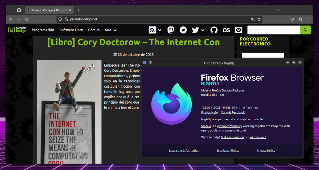This screenshot has height=170, width=319.
Task: Translate this page icon in address bar
Action: pyautogui.click(x=253, y=19)
